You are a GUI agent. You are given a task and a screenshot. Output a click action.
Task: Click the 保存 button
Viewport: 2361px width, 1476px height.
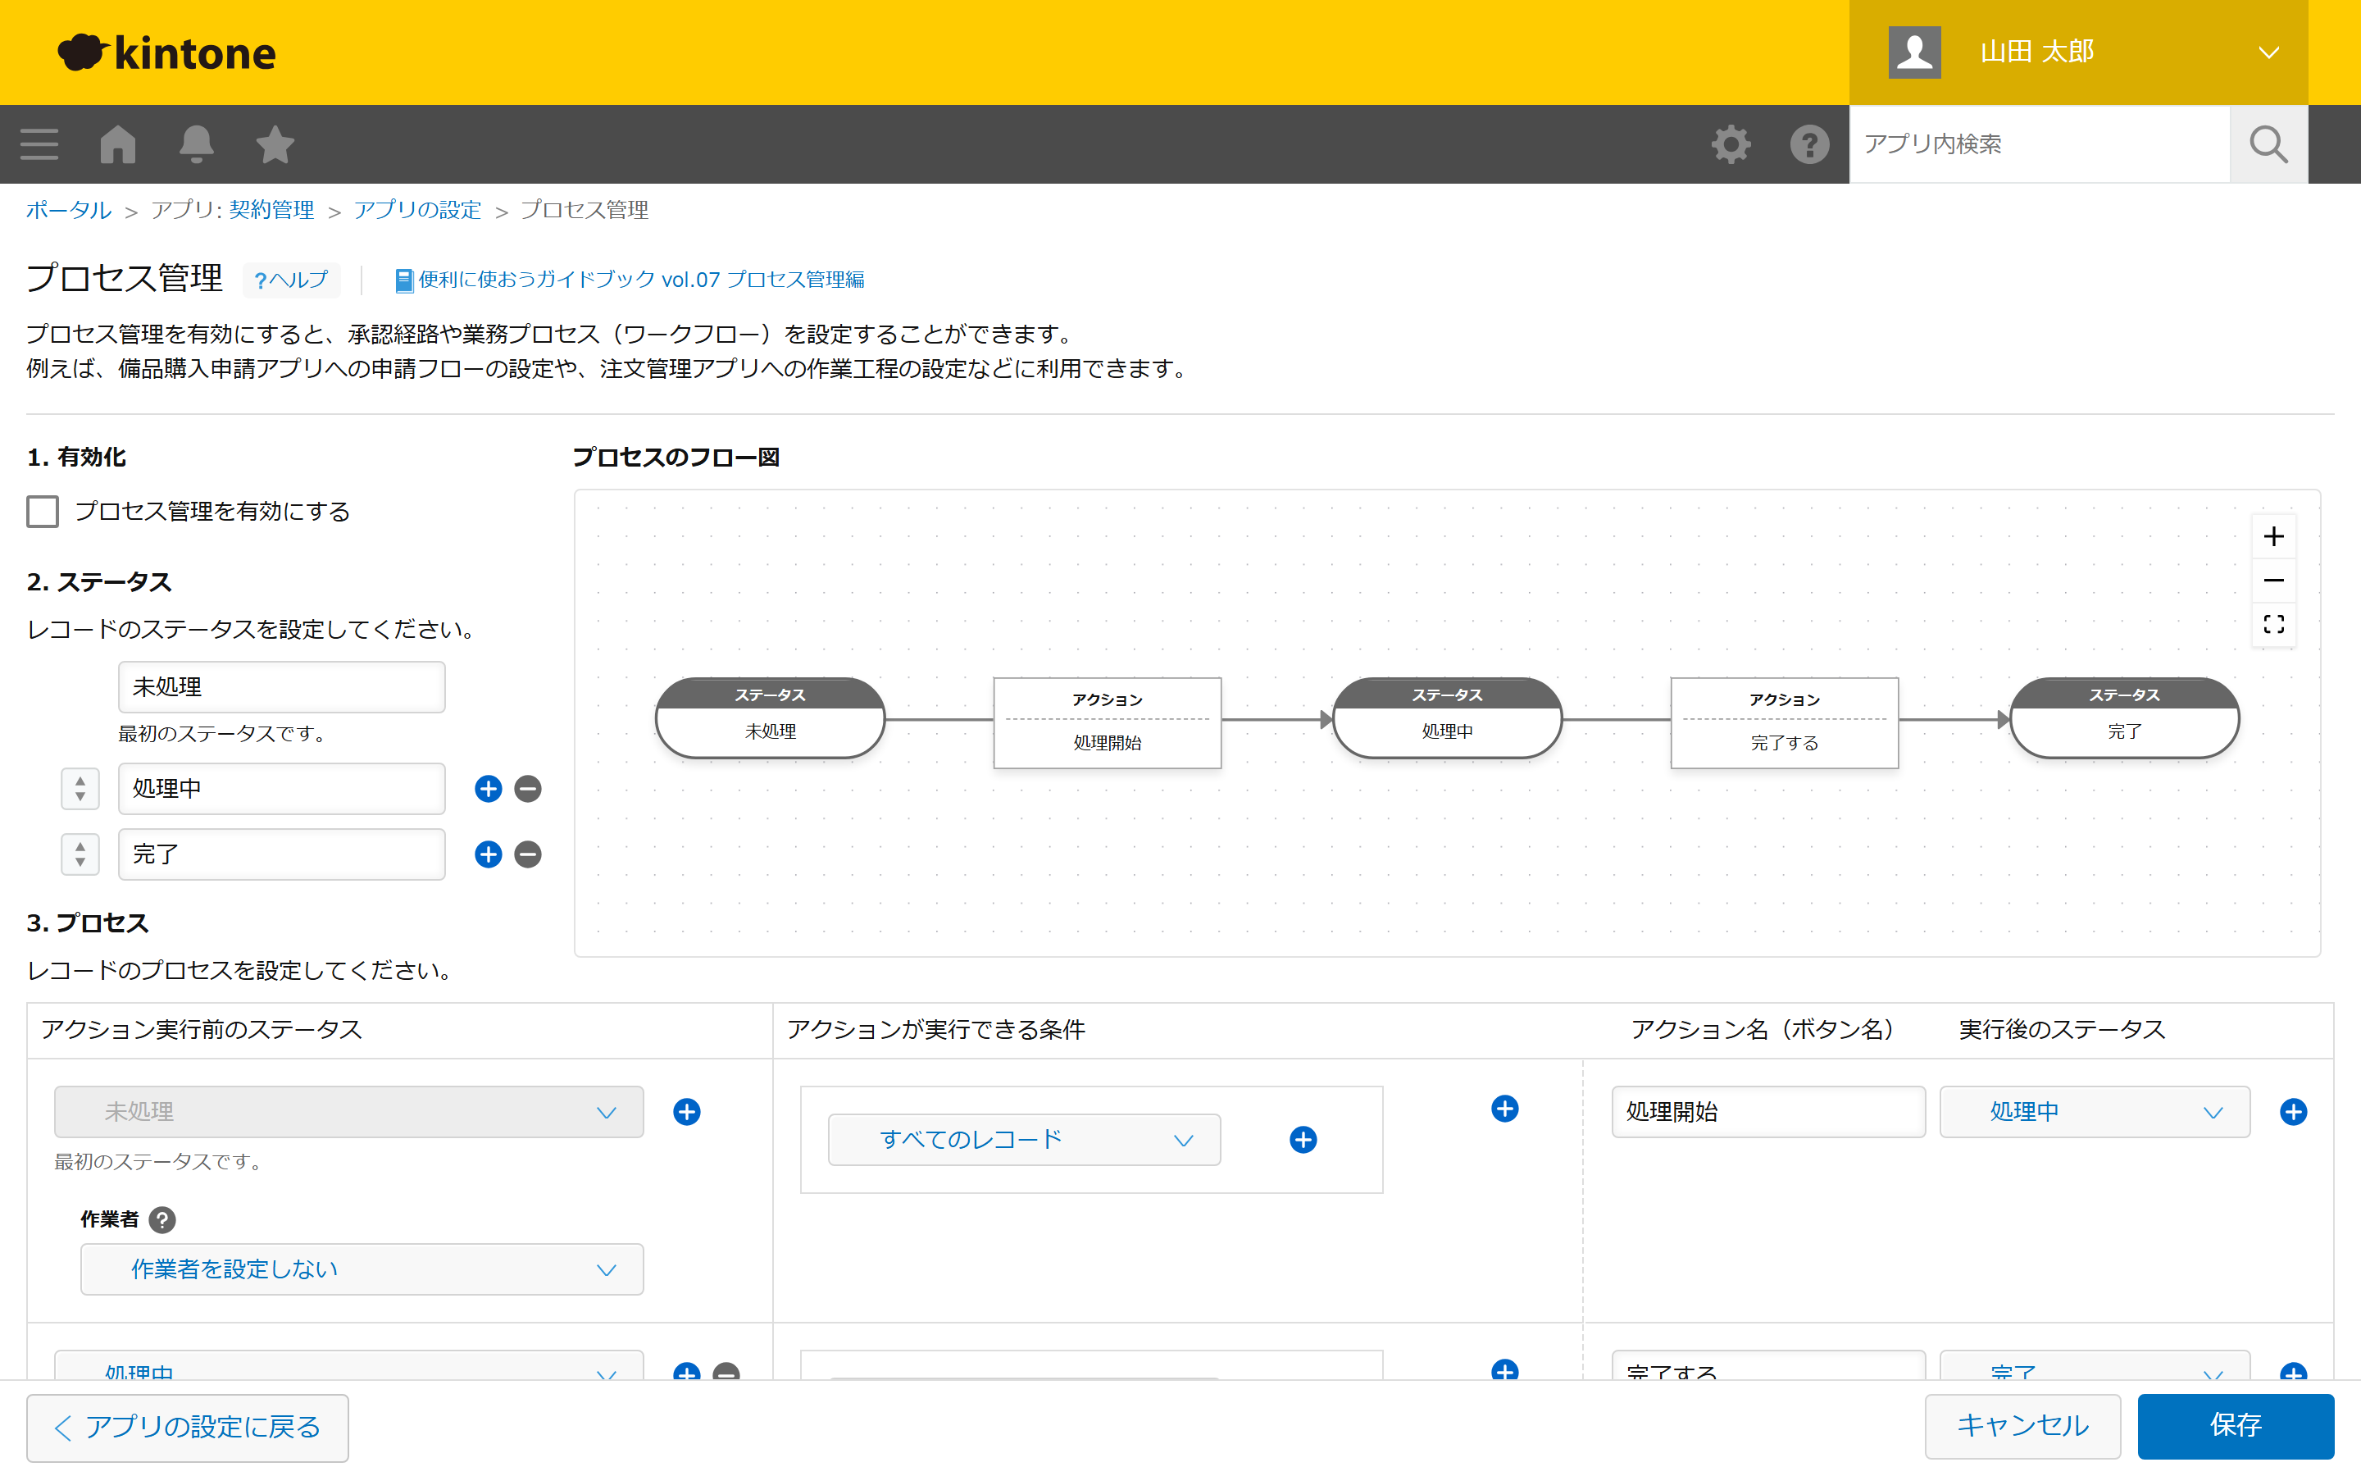(x=2235, y=1425)
